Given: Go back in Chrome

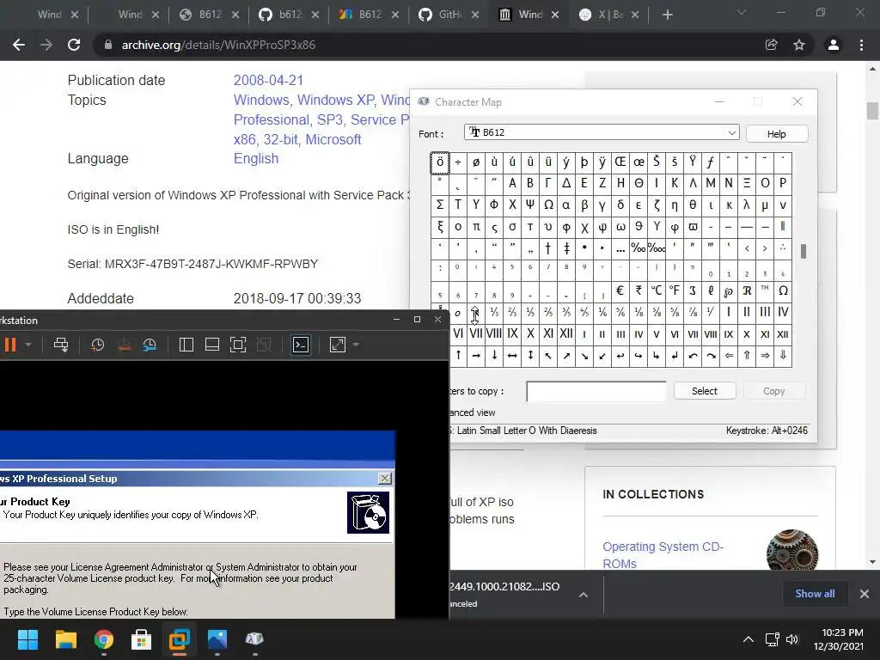Looking at the screenshot, I should coord(19,45).
